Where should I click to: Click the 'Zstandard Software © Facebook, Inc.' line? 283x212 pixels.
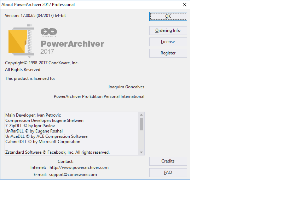coord(57,152)
